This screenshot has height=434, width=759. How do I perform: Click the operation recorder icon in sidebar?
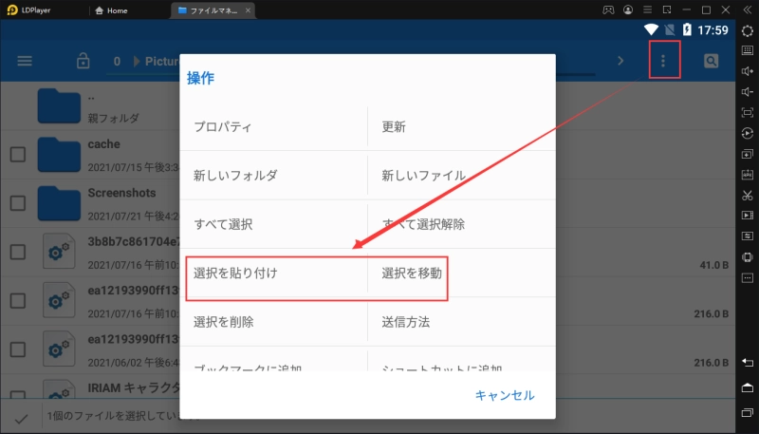tap(748, 133)
